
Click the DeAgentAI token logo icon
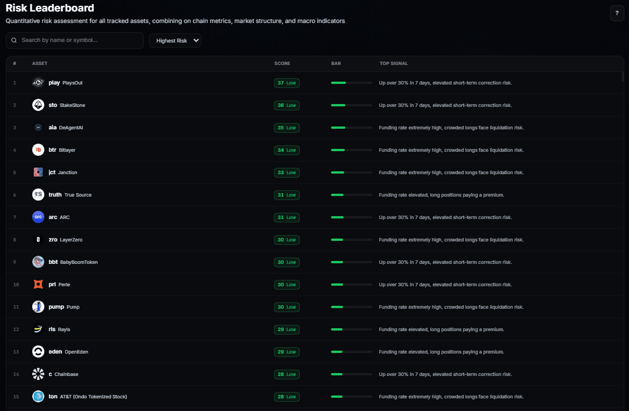click(x=38, y=128)
